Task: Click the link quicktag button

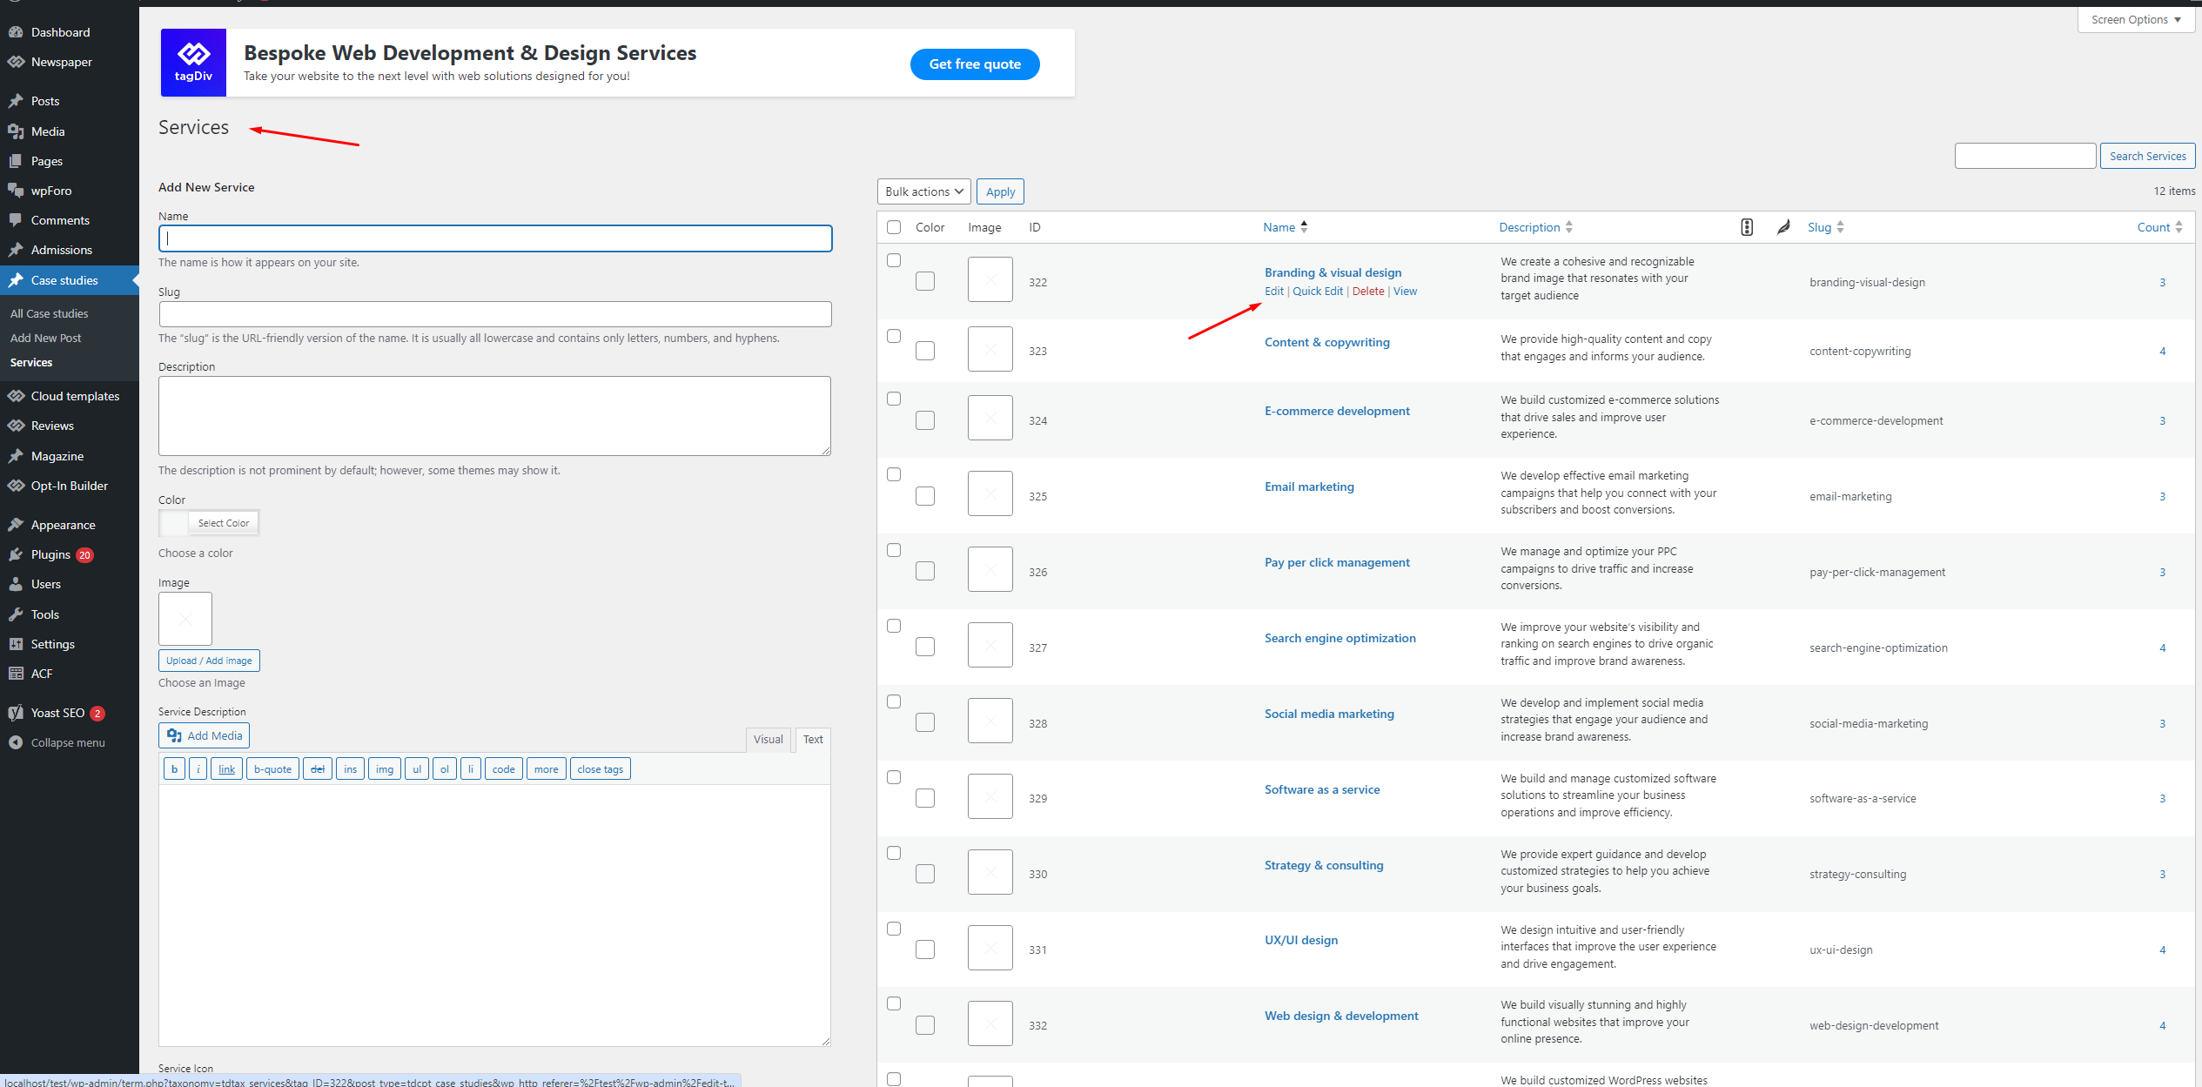Action: tap(226, 768)
